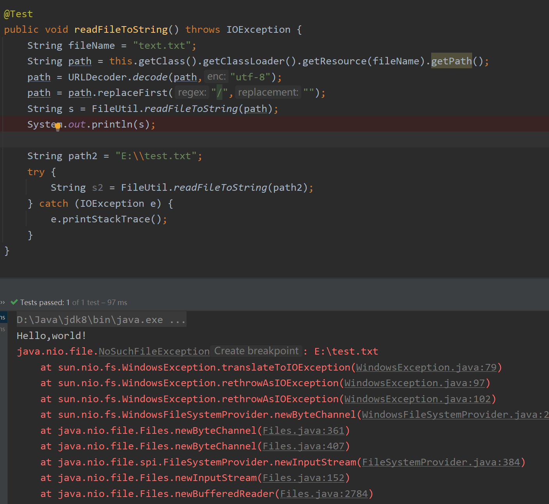Open the WindowsException.java:79 link

tap(426, 367)
